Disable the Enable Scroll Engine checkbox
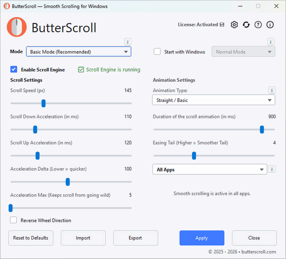This screenshot has width=286, height=259. (14, 70)
